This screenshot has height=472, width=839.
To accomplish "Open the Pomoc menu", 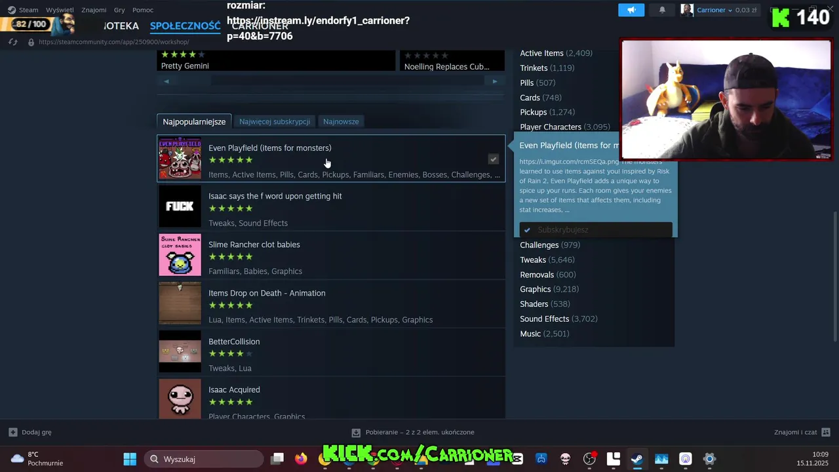I will 143,10.
